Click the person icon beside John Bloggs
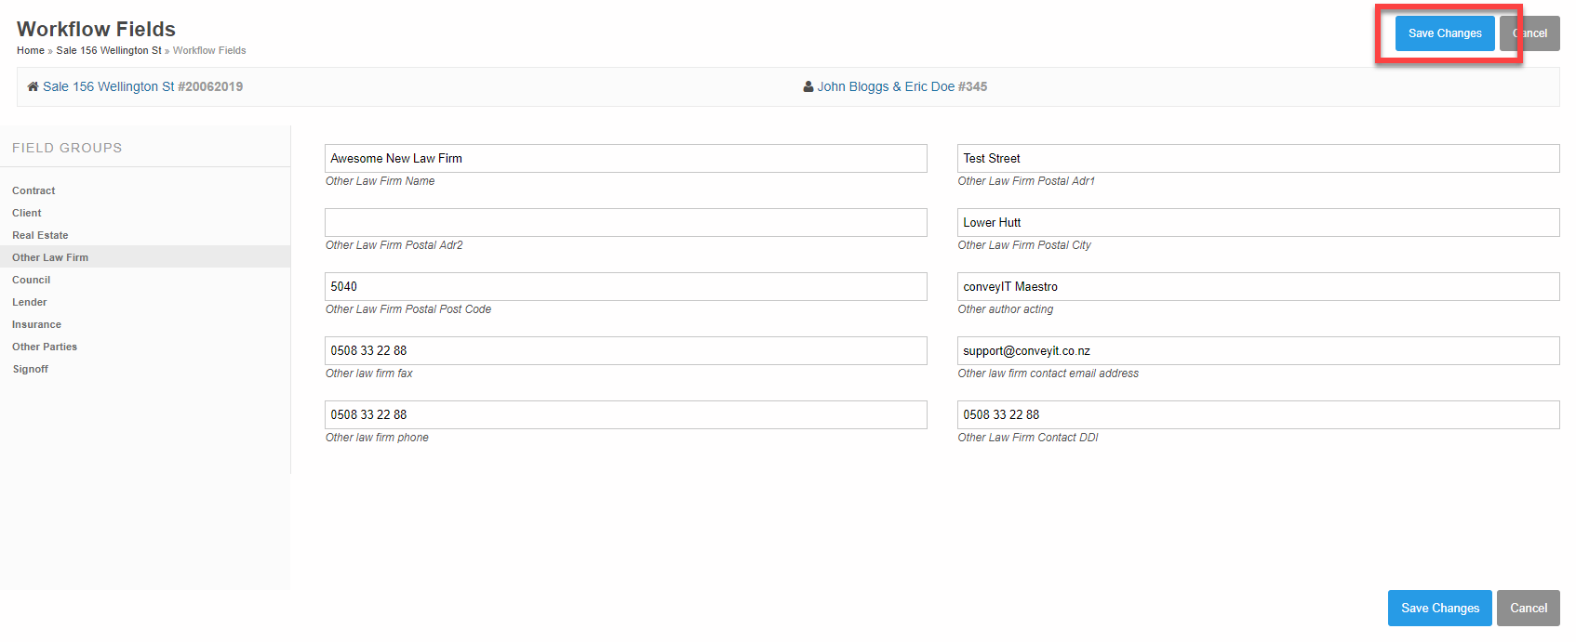The width and height of the screenshot is (1576, 642). pos(808,86)
